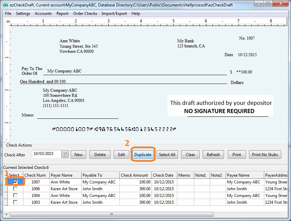Tick the checkbox for check 1006
The image size is (291, 221).
pyautogui.click(x=15, y=189)
